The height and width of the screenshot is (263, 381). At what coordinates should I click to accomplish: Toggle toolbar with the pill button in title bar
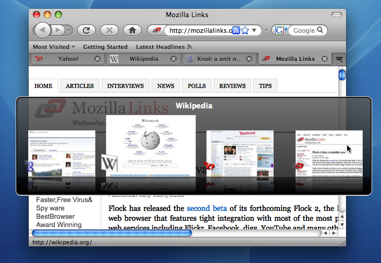(337, 15)
